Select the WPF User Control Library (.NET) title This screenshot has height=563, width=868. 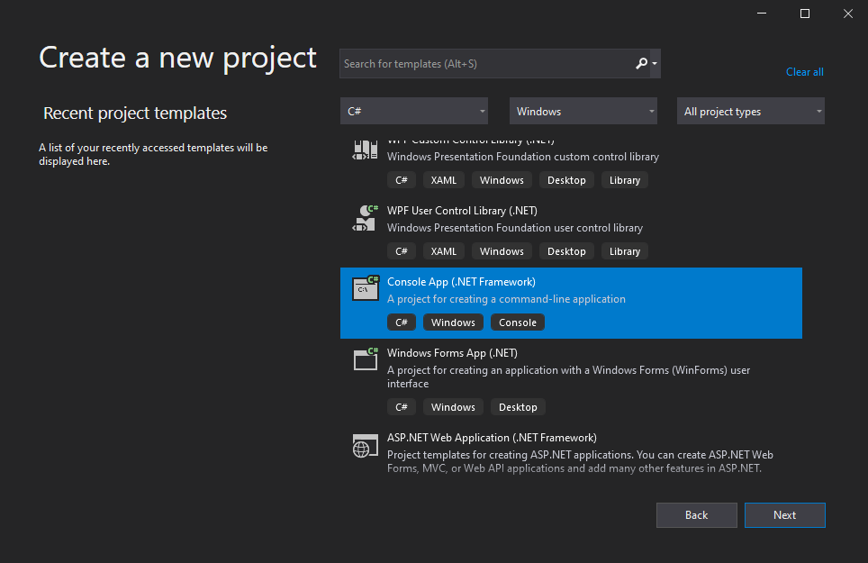[462, 211]
